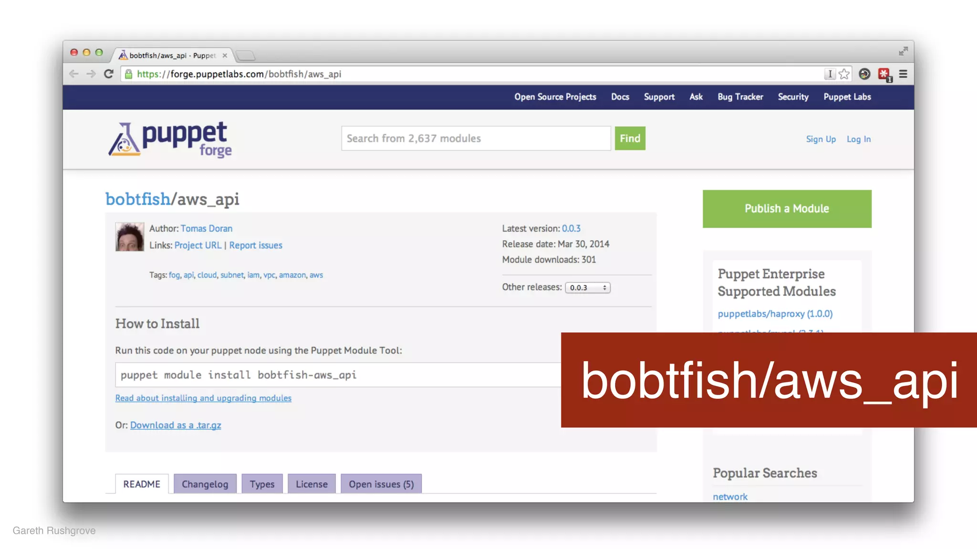Click Download as a .tar.gz link
977x549 pixels.
pos(176,425)
